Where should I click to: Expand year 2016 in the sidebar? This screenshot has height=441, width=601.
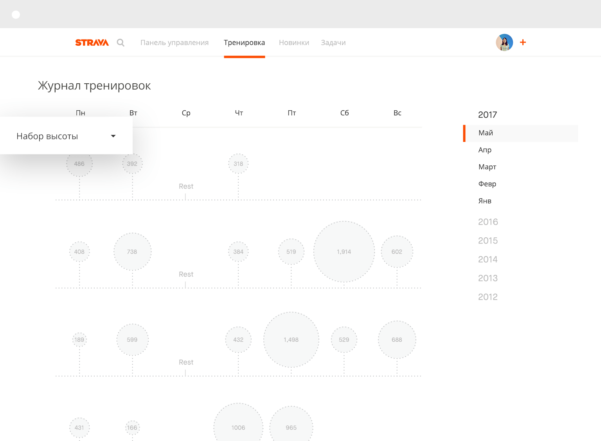(x=488, y=222)
